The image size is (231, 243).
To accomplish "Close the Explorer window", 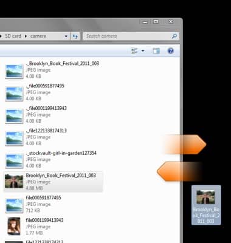I will pos(171,22).
